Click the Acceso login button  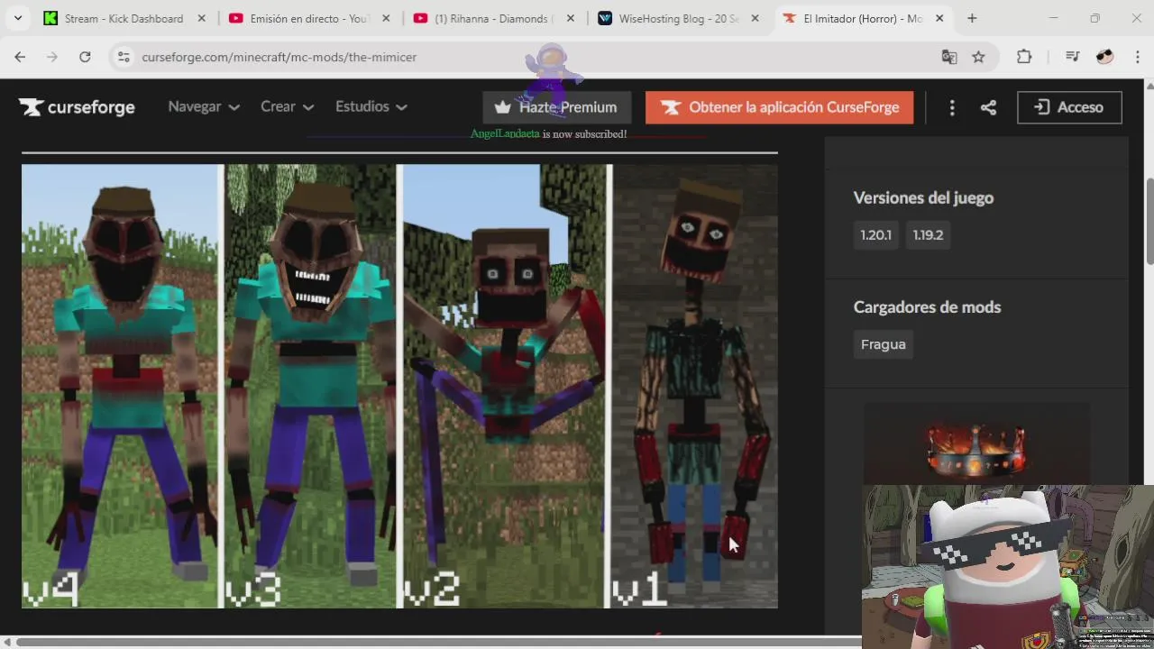1069,107
